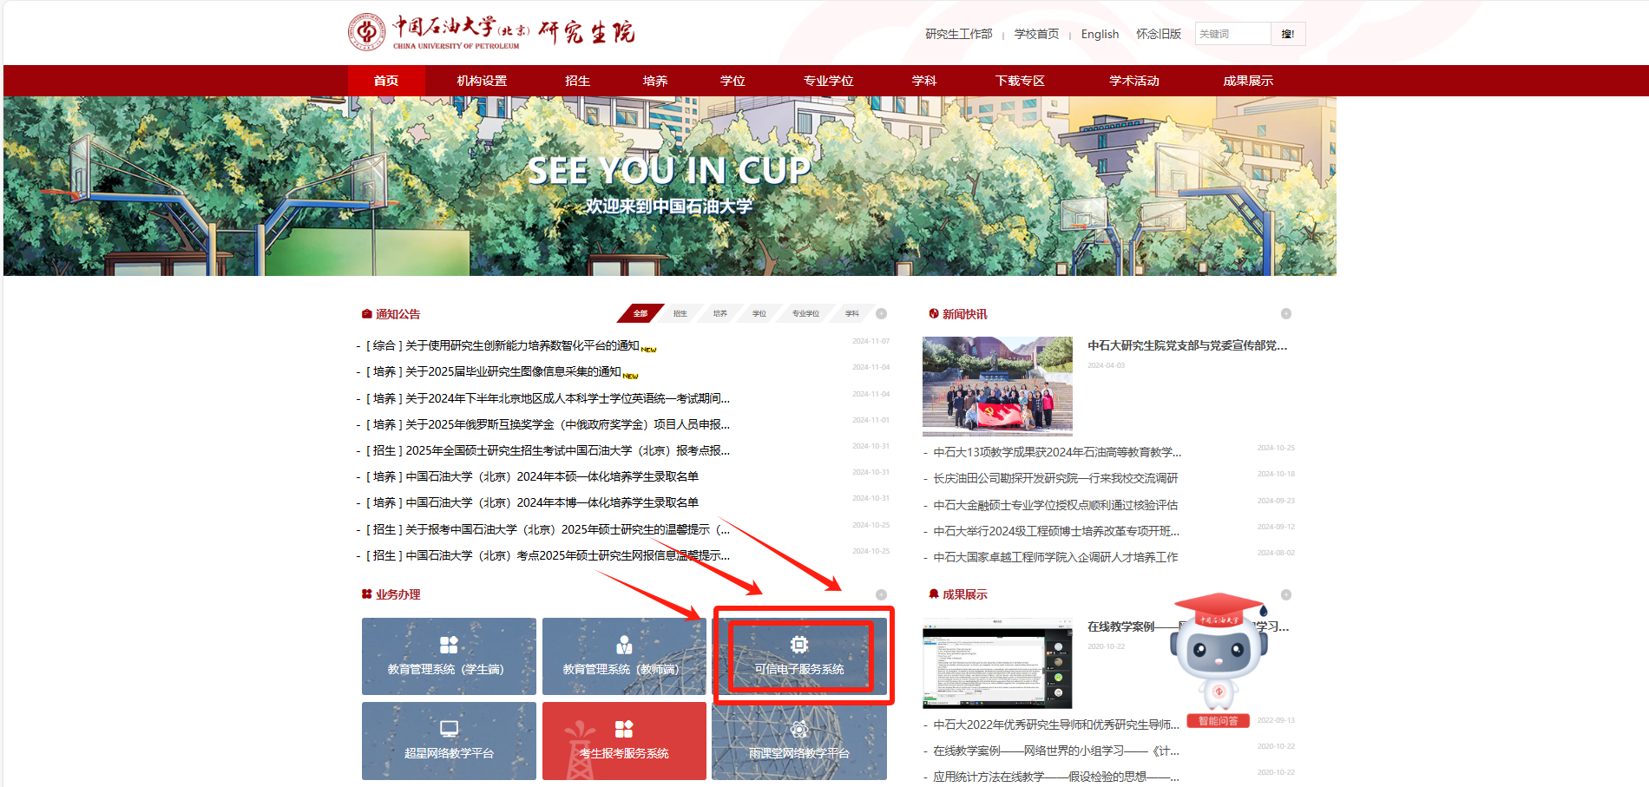This screenshot has height=787, width=1649.
Task: Open news 中石大13项教学成果获2024年石油高等教育
Action: 1057,452
